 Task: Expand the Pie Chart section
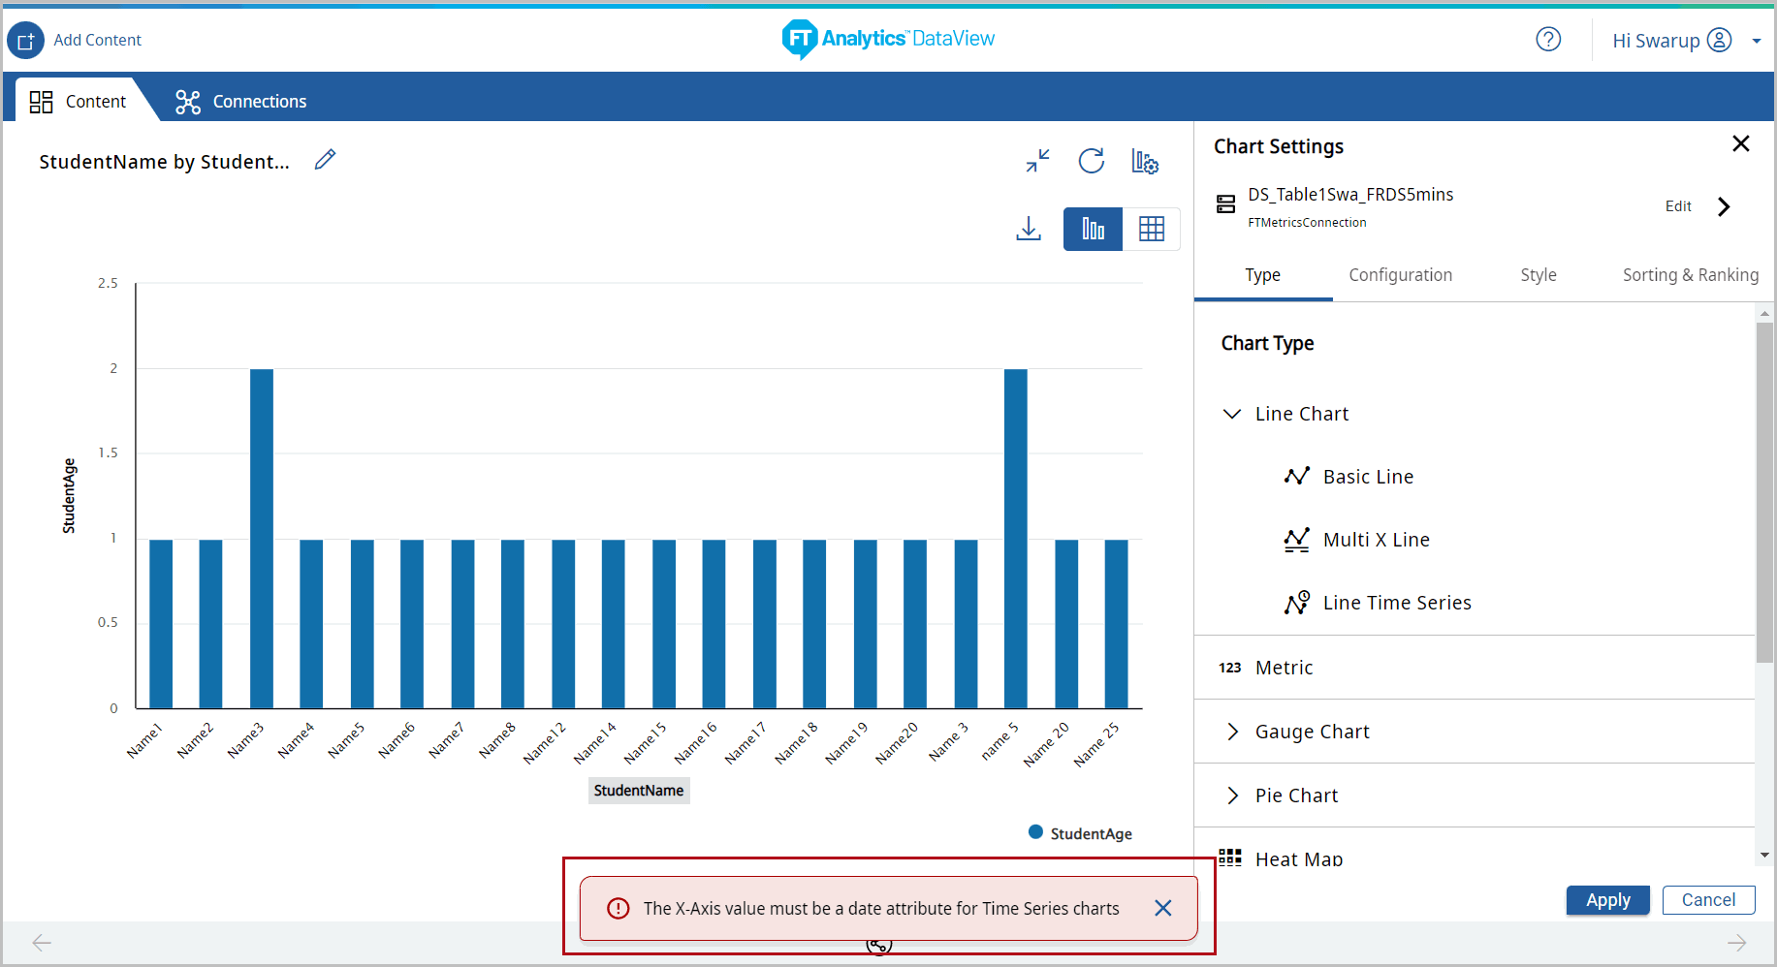click(1232, 795)
